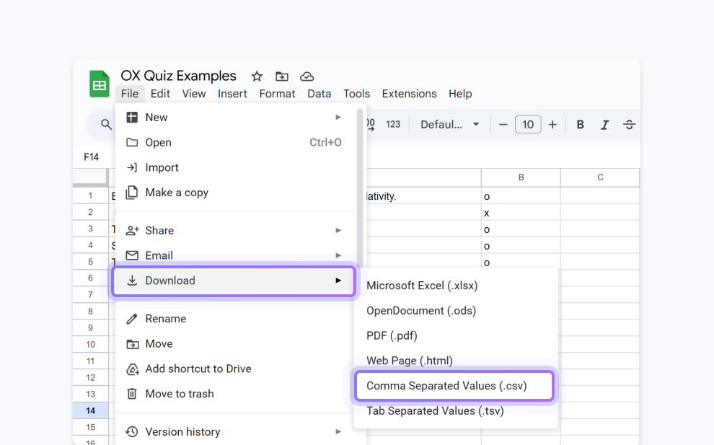The image size is (714, 445).
Task: Click the move to folder icon
Action: [282, 76]
